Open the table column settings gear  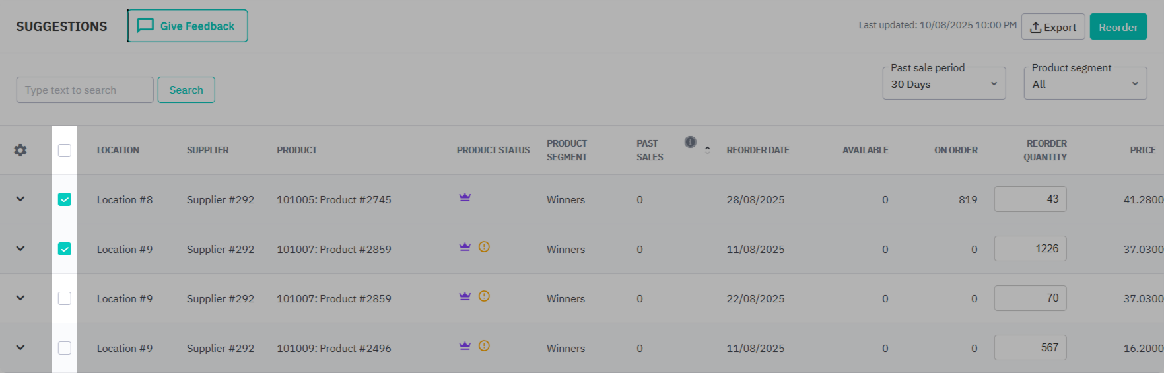(x=20, y=150)
